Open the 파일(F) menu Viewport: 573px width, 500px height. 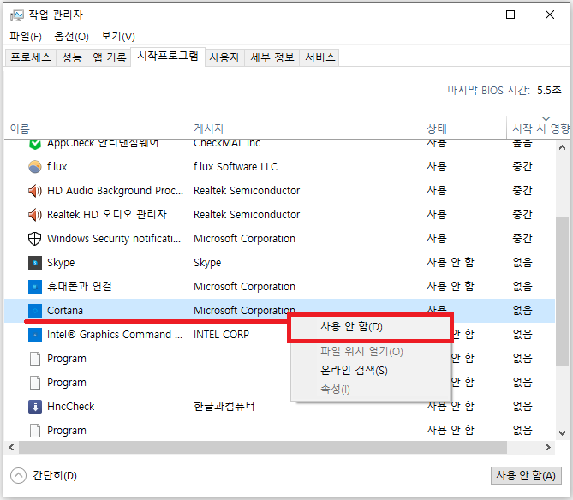[26, 36]
